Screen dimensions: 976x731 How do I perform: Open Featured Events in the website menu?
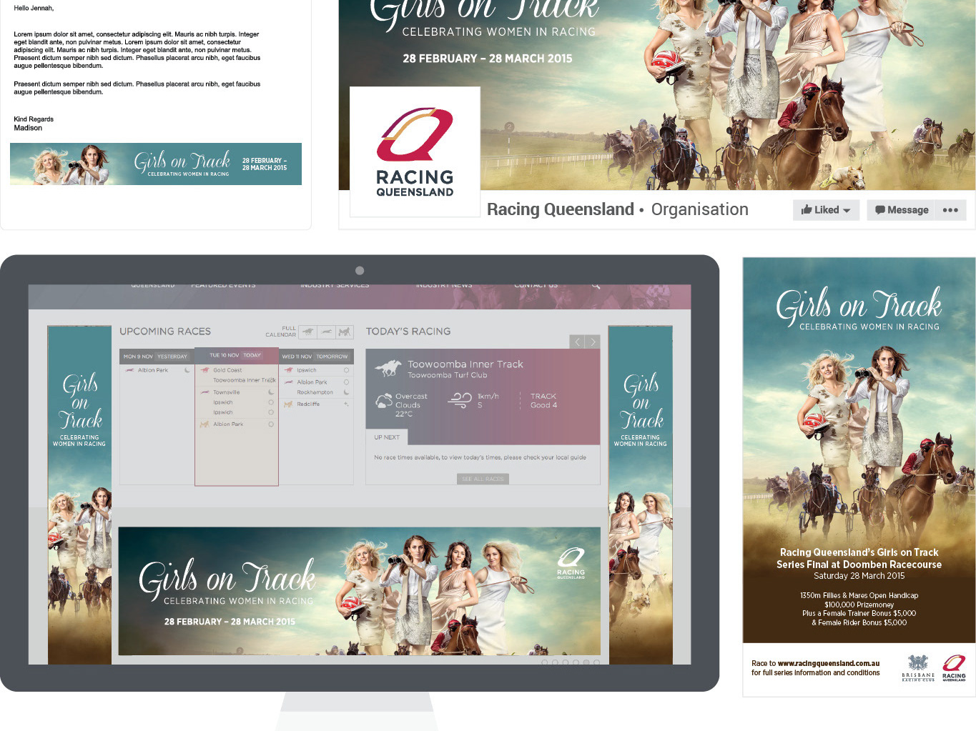pyautogui.click(x=223, y=286)
